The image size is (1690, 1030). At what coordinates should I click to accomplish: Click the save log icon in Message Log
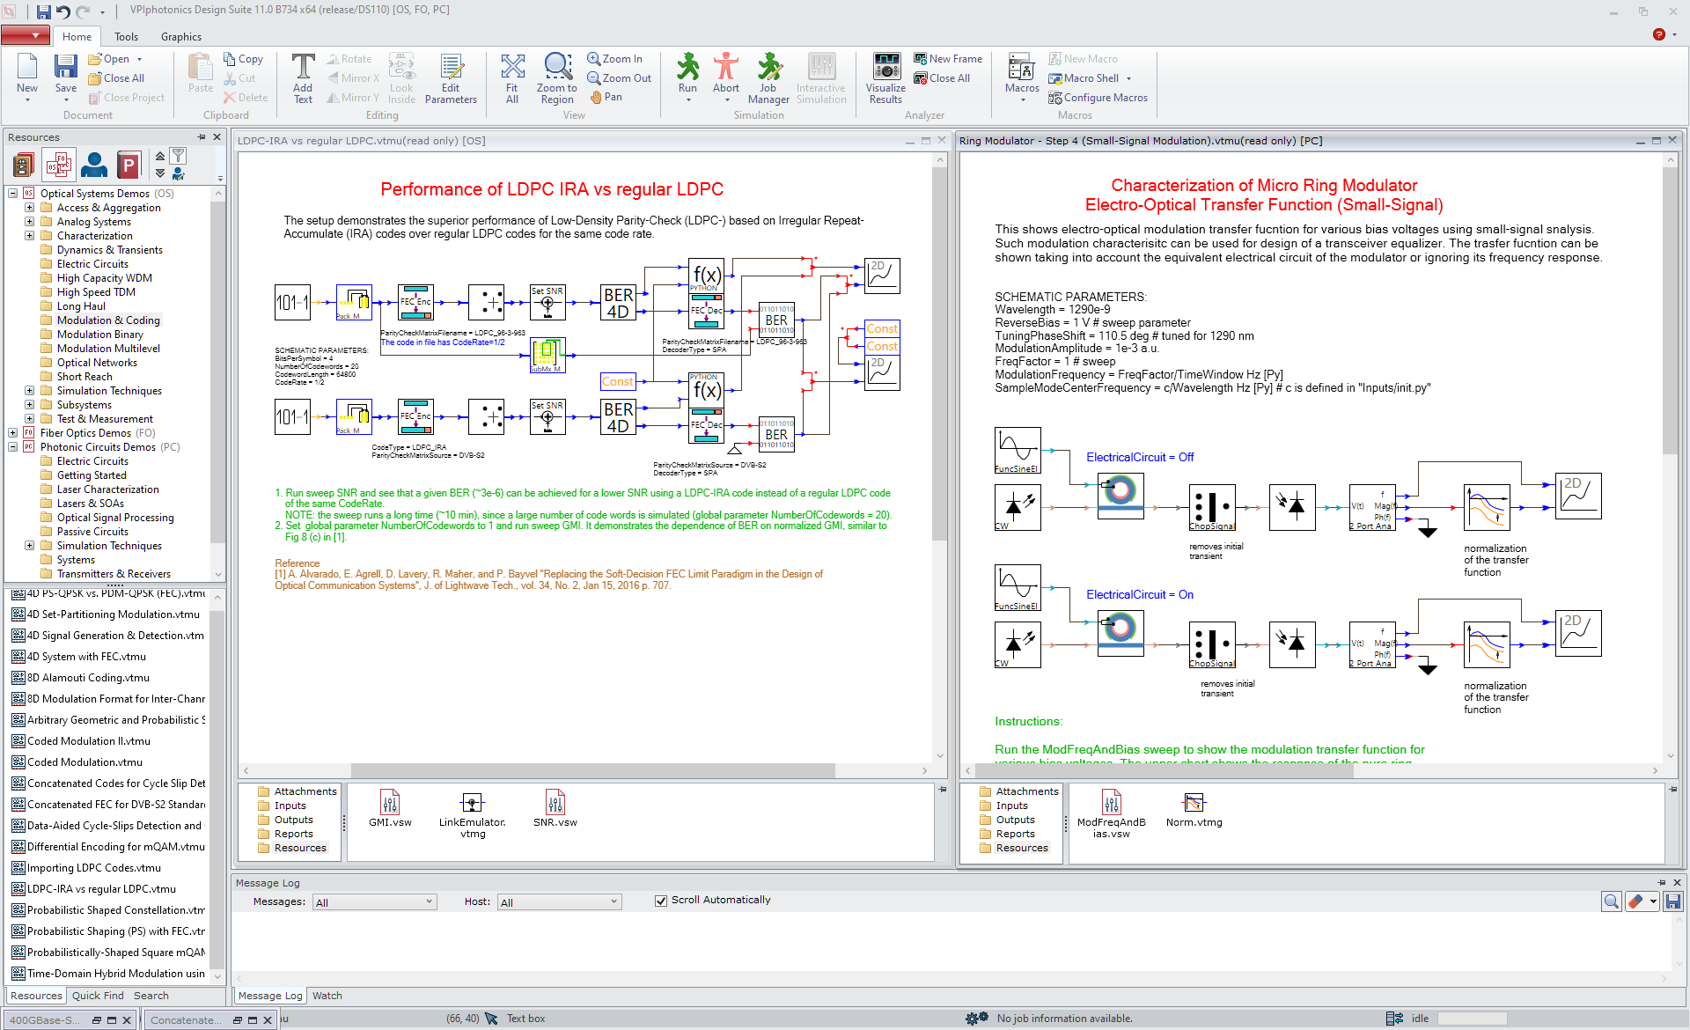(x=1673, y=901)
